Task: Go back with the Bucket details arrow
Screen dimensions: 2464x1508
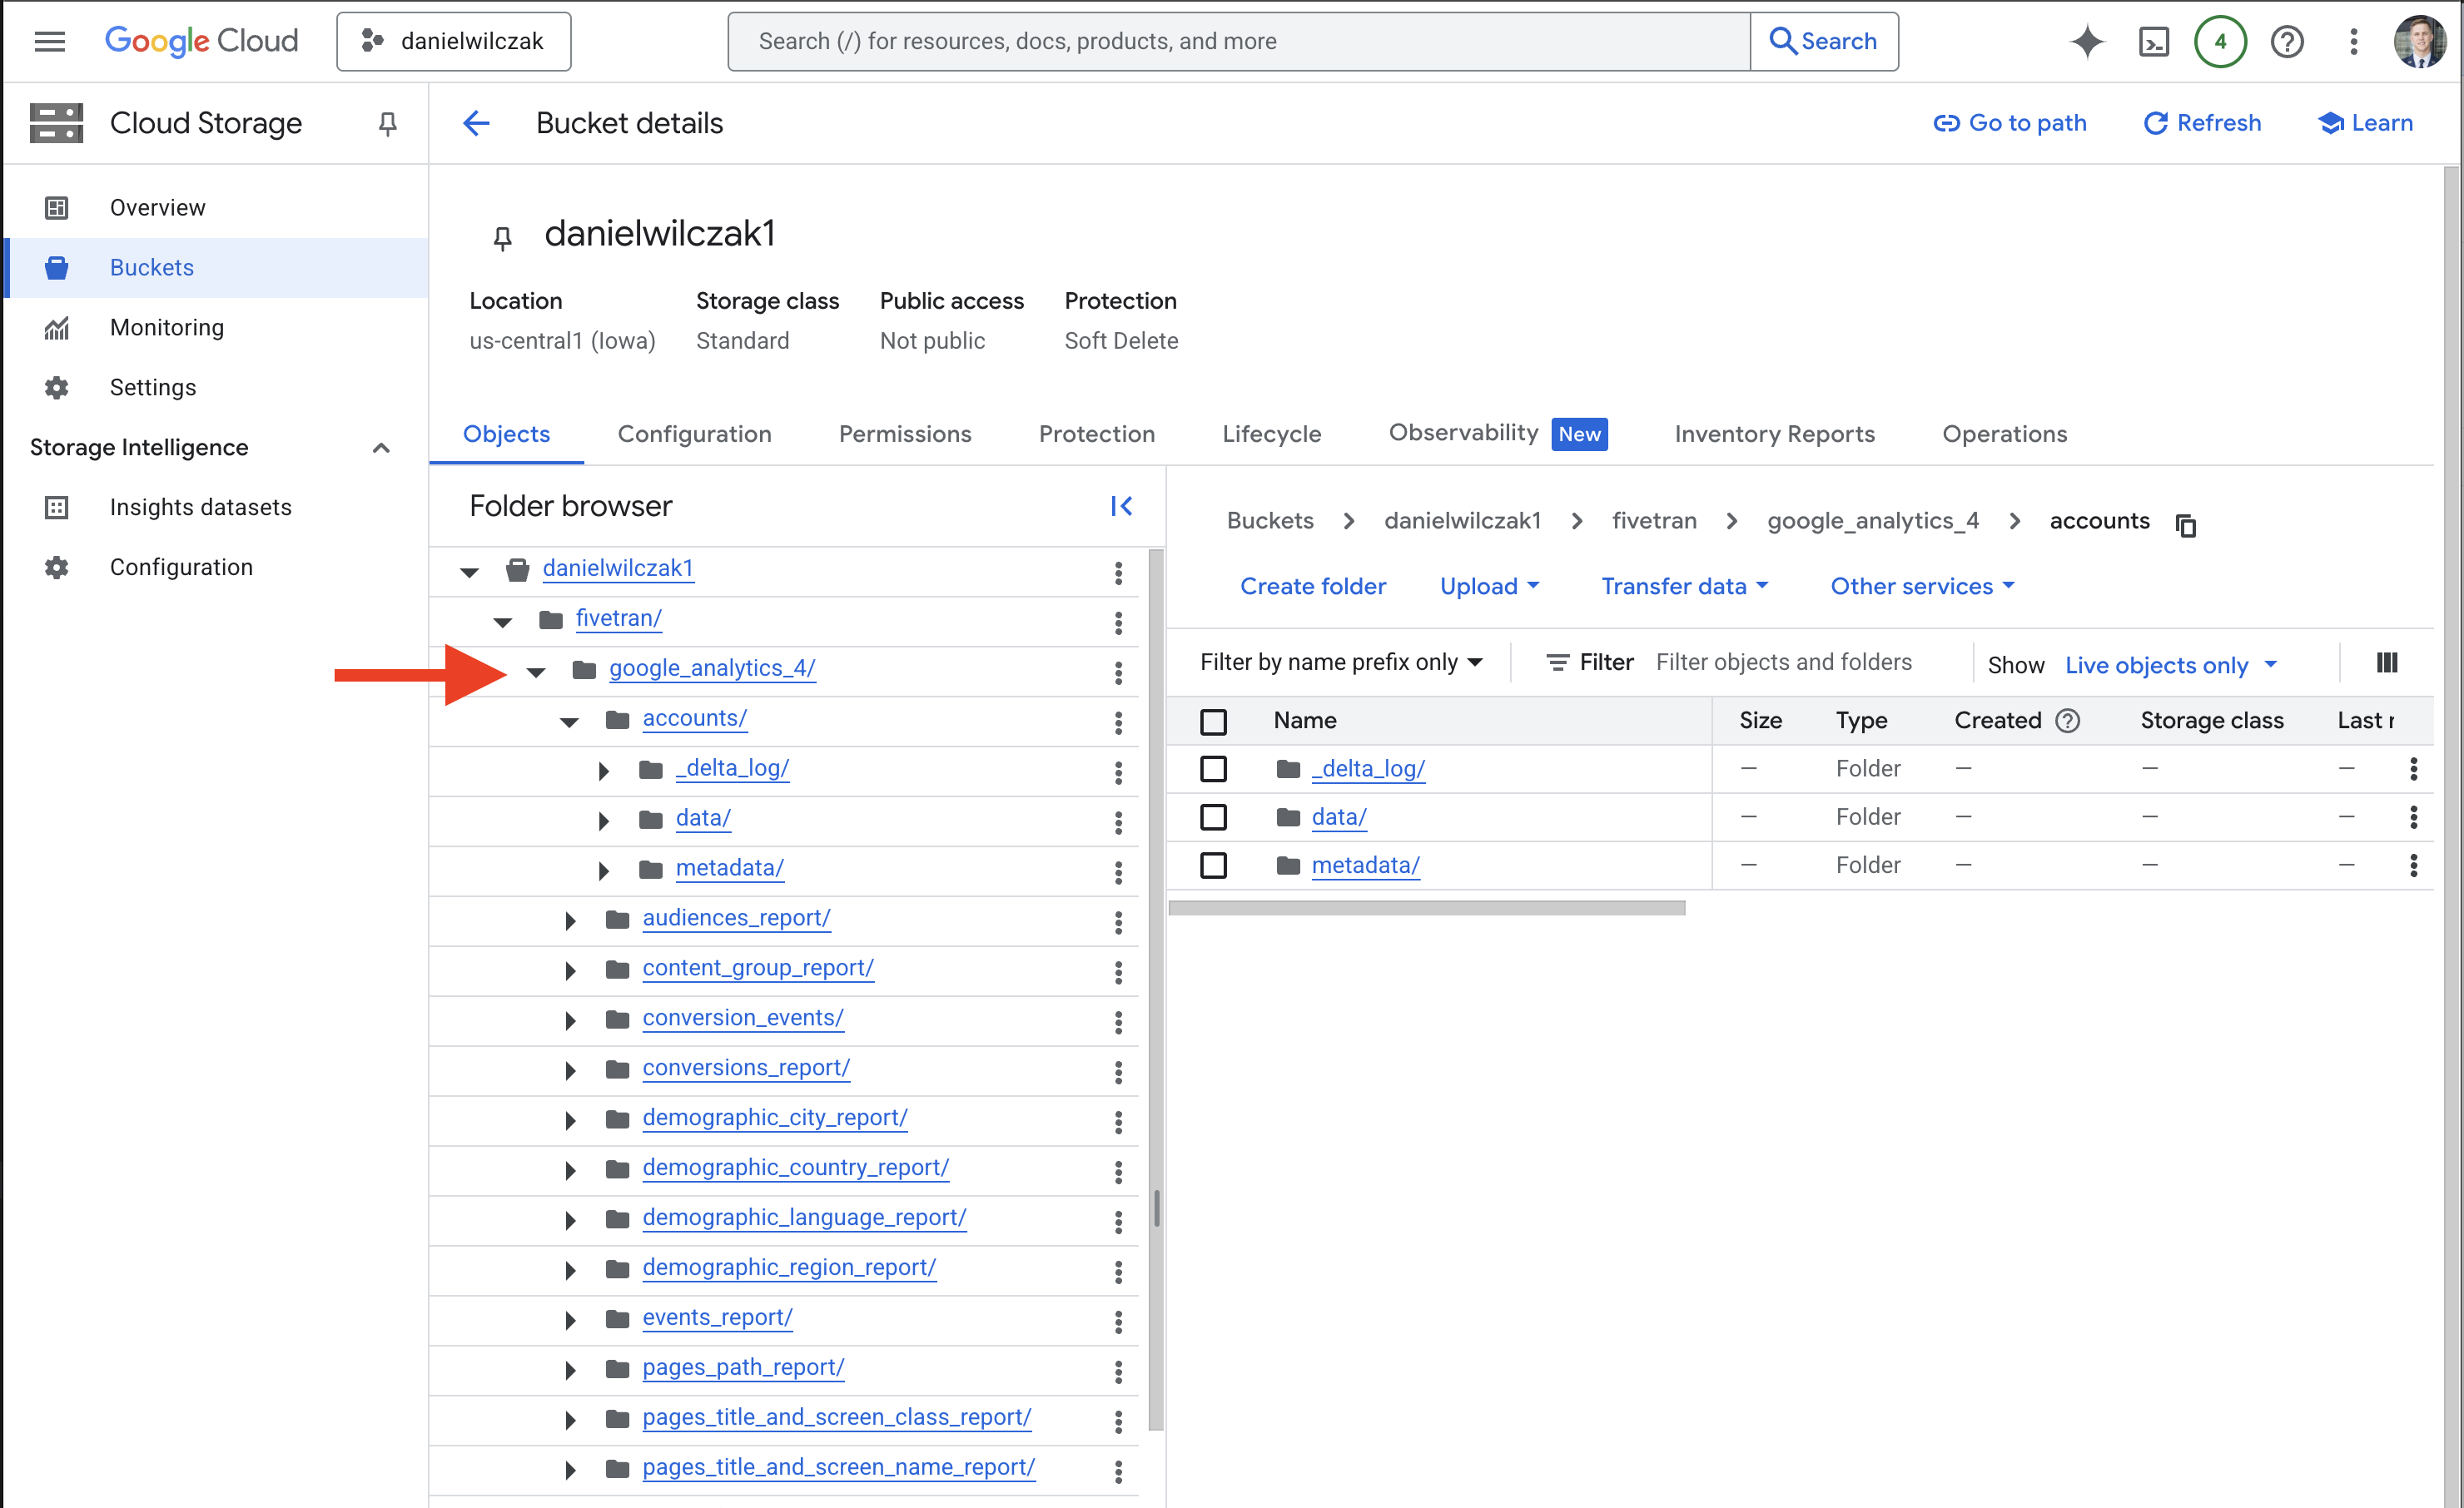Action: click(476, 123)
